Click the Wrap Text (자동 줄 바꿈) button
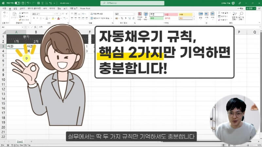 97,14
